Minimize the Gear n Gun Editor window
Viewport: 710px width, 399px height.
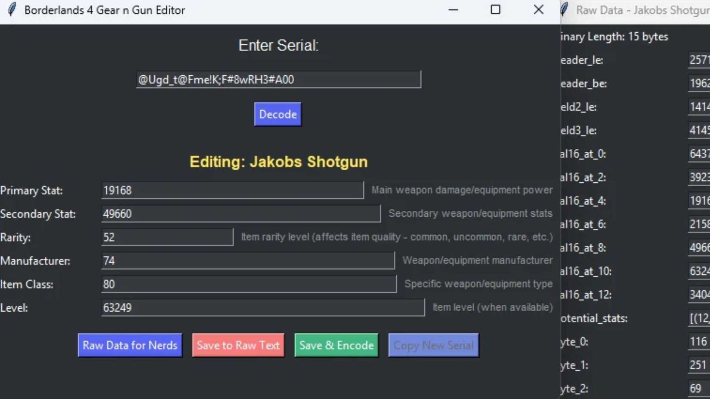coord(453,9)
